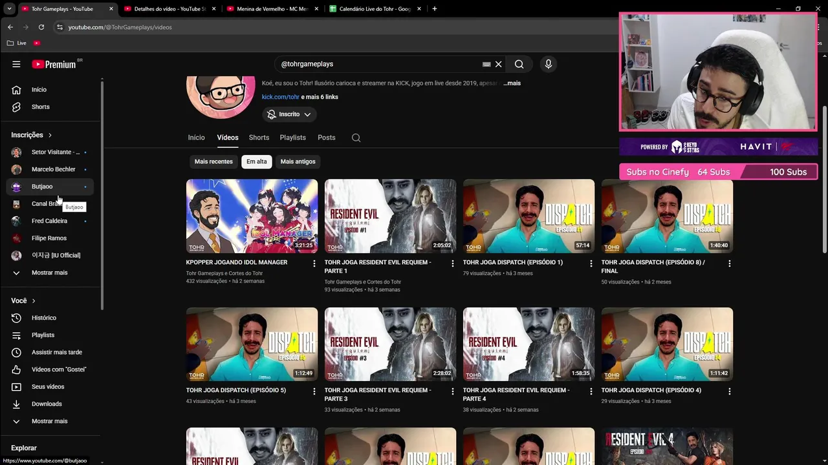Expand Você section chevron
The image size is (828, 465).
click(34, 301)
